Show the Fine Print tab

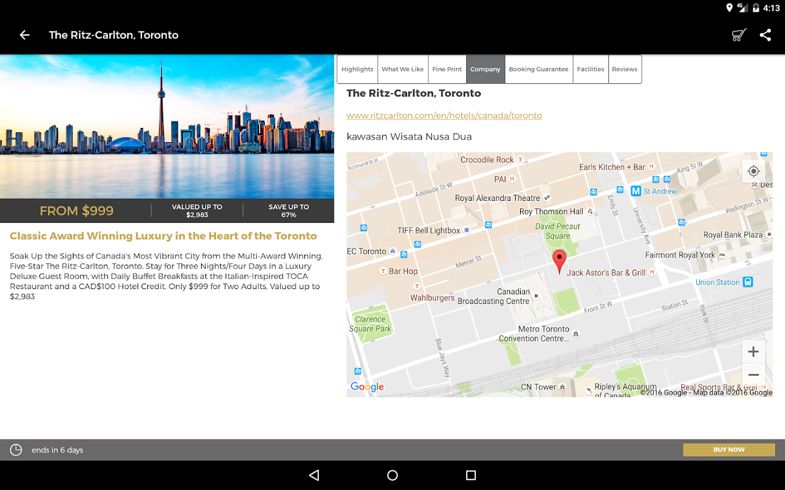[x=447, y=69]
